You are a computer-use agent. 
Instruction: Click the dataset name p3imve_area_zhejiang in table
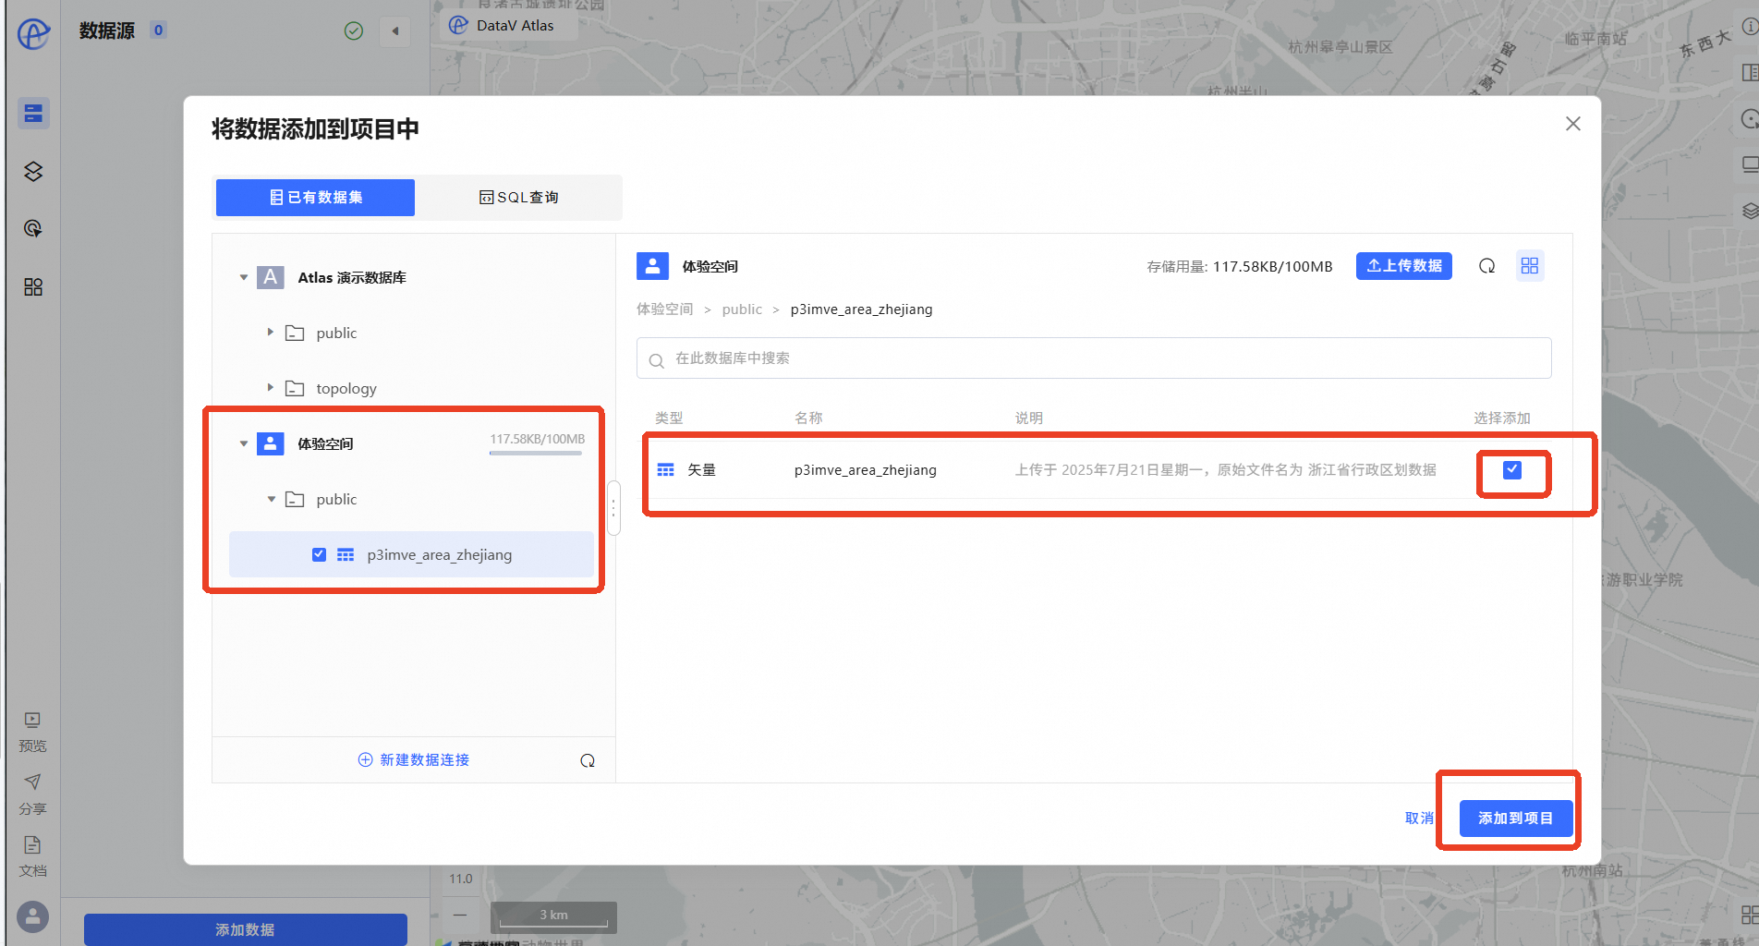(866, 470)
